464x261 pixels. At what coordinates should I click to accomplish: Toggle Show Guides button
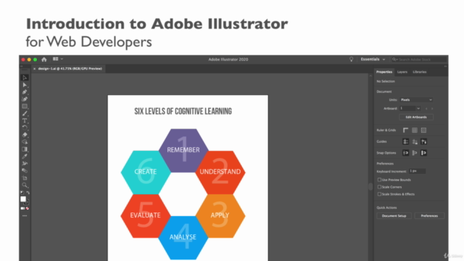(x=406, y=142)
